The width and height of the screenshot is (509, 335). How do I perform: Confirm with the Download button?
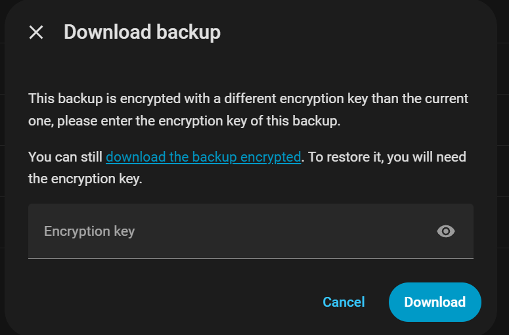[x=435, y=302]
